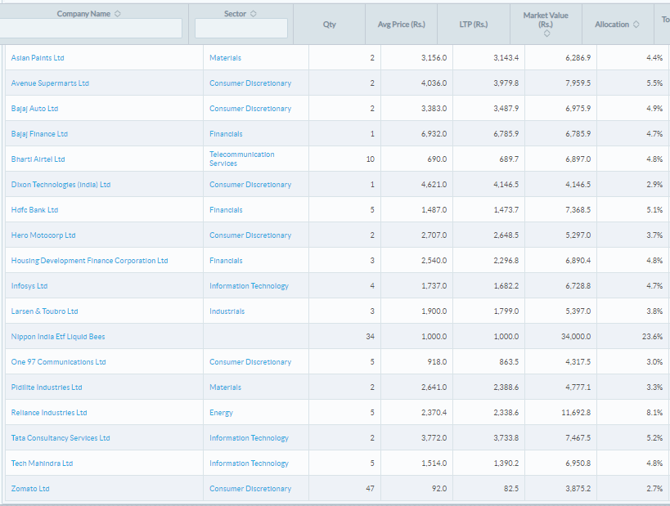The image size is (670, 506).
Task: Click Materials sector in Pidilite row
Action: click(225, 387)
